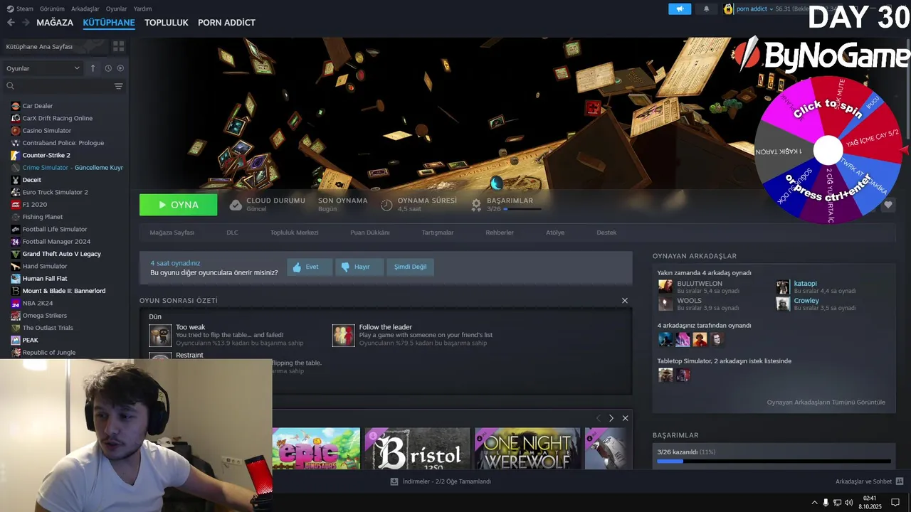This screenshot has height=512, width=911.
Task: Click the Car Dealer game icon
Action: click(x=16, y=106)
